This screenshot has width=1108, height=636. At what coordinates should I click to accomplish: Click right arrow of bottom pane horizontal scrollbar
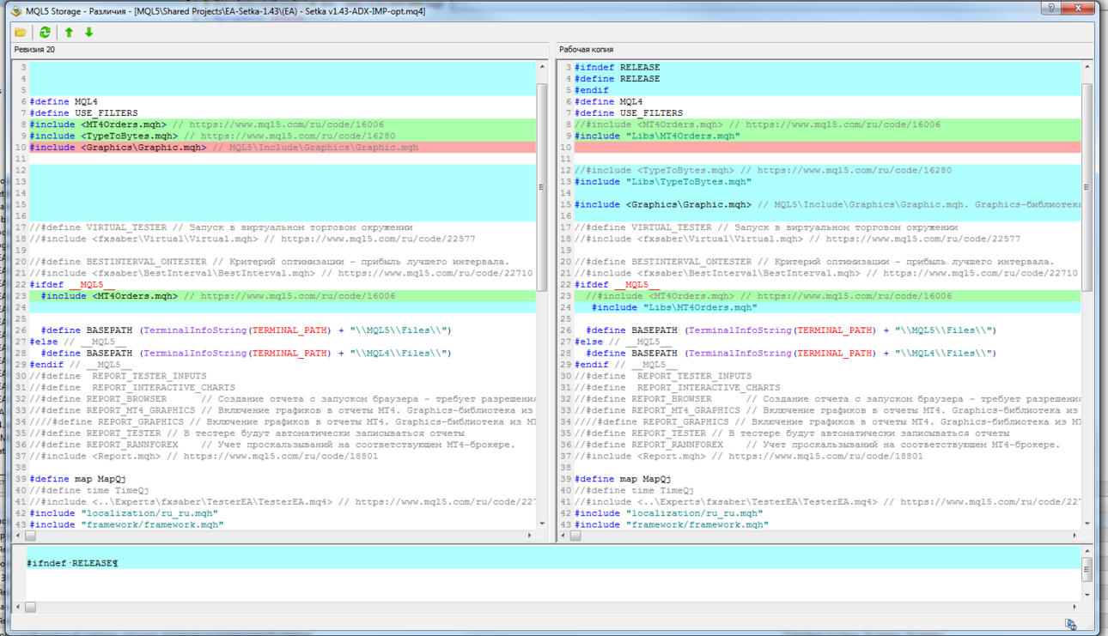coord(1075,607)
